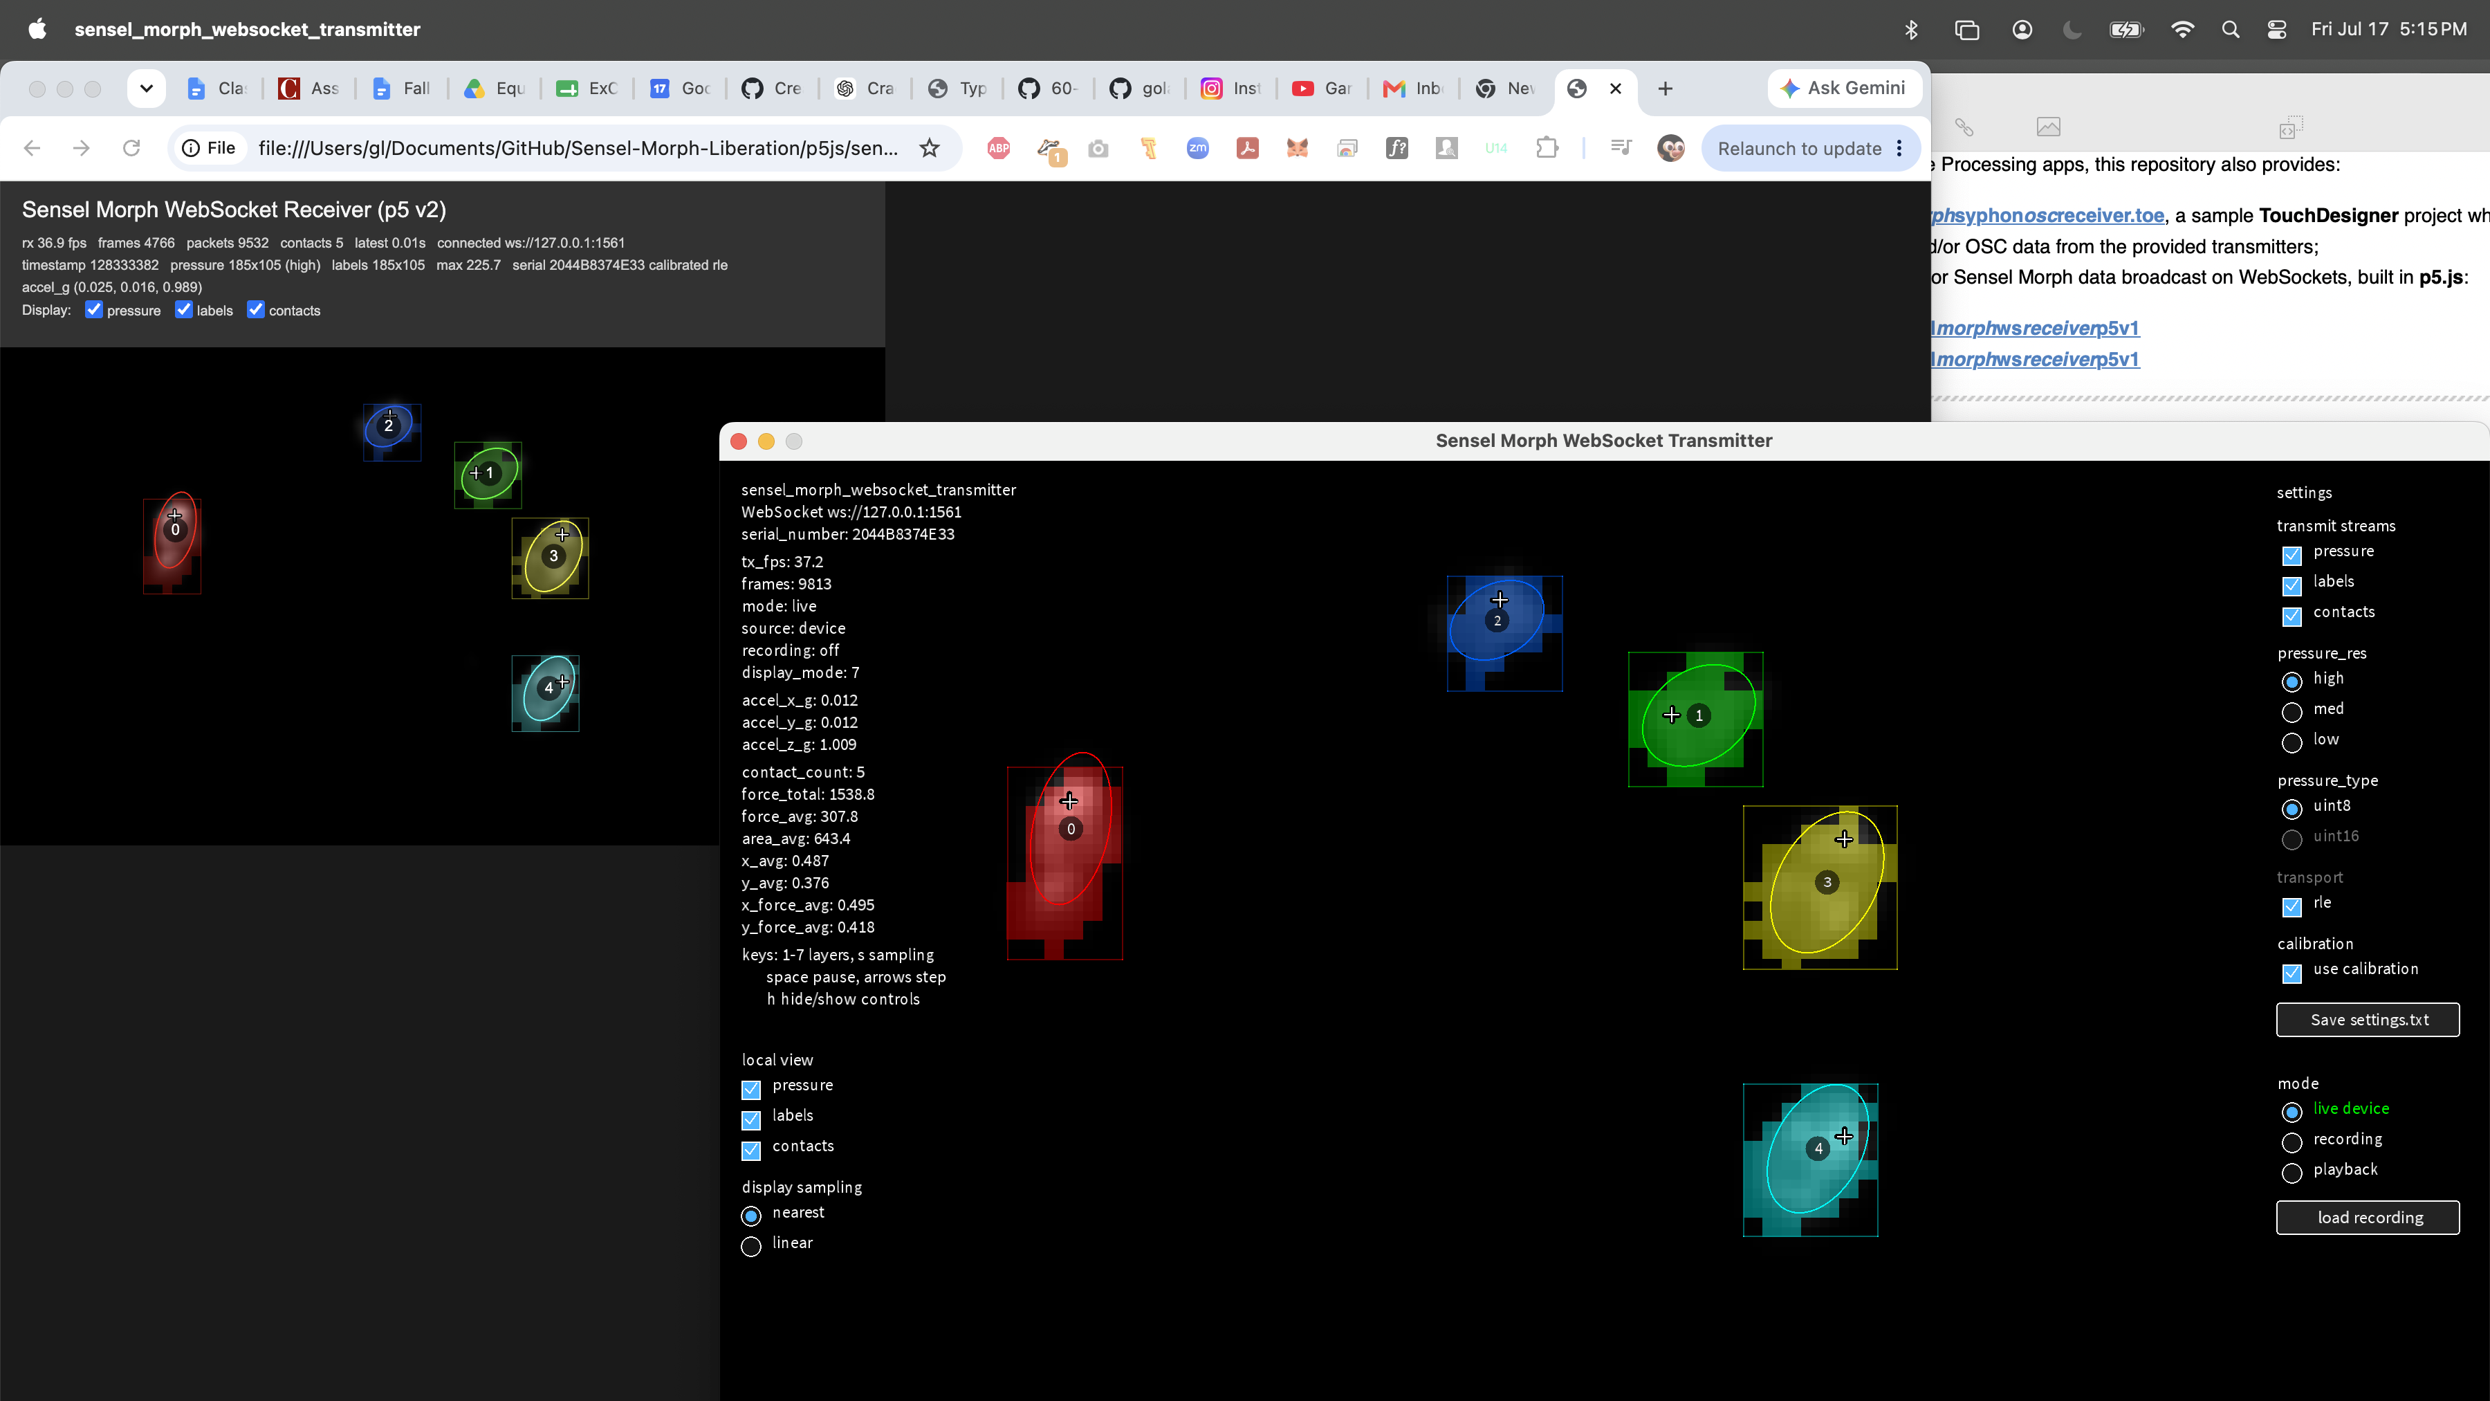The height and width of the screenshot is (1401, 2490).
Task: Toggle local view labels checkbox
Action: point(751,1119)
